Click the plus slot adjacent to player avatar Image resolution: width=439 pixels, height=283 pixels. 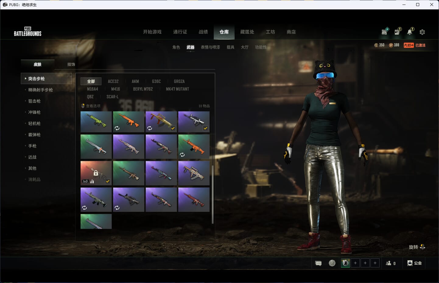pyautogui.click(x=355, y=263)
